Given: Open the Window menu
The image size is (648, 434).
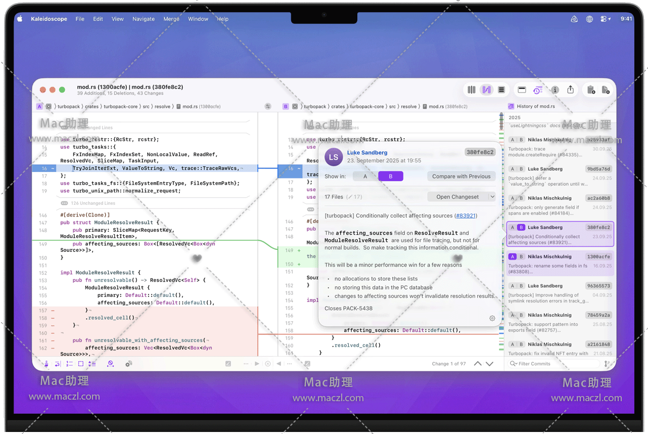Looking at the screenshot, I should (x=198, y=19).
